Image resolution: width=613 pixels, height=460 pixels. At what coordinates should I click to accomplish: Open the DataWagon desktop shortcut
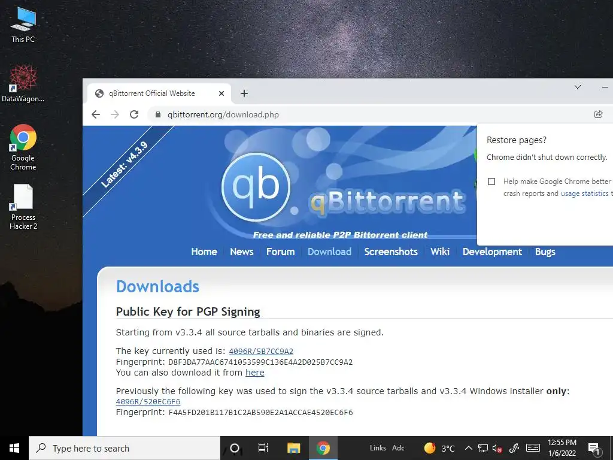(23, 83)
